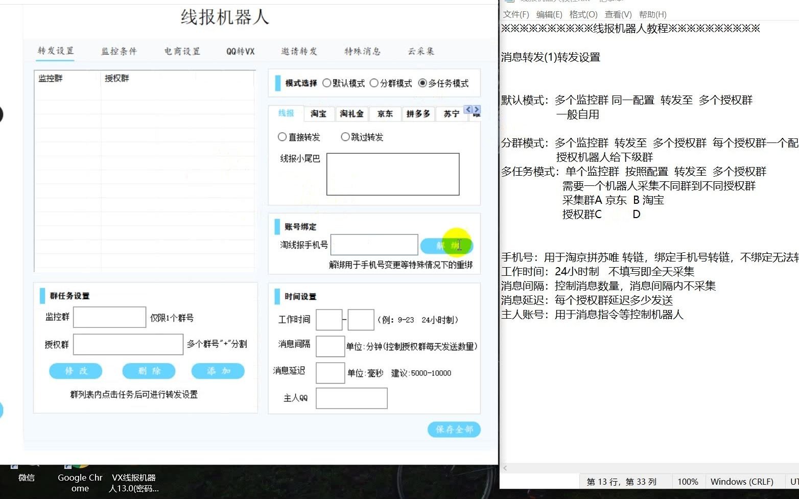The height and width of the screenshot is (499, 799).
Task: Select the 线报 sub-tab
Action: (286, 113)
